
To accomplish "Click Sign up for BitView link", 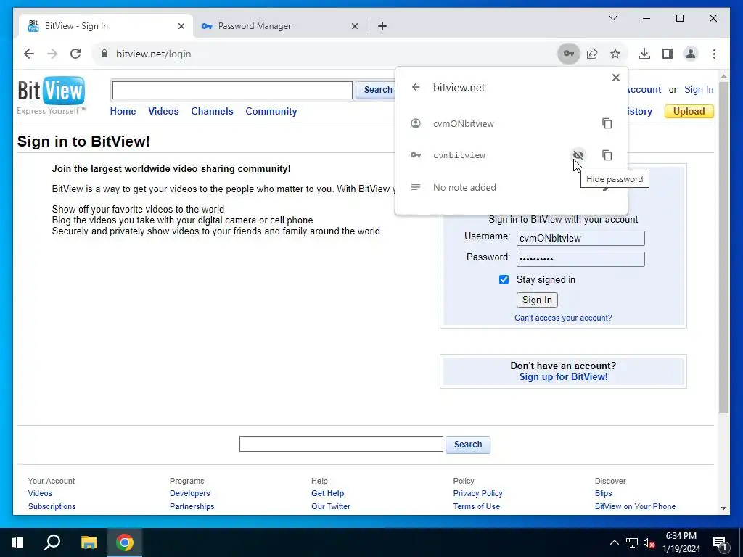I will pyautogui.click(x=563, y=377).
